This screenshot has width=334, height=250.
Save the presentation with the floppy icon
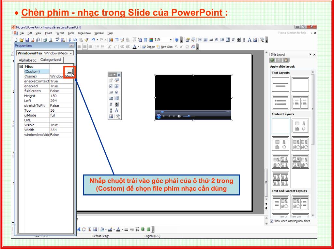(x=27, y=39)
